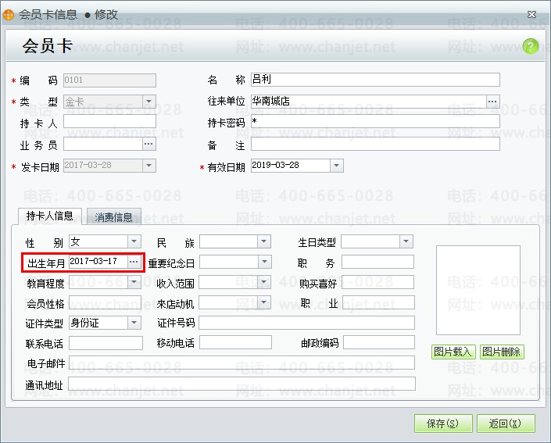Expand the 有效日期 date dropdown
Image resolution: width=551 pixels, height=443 pixels.
336,166
